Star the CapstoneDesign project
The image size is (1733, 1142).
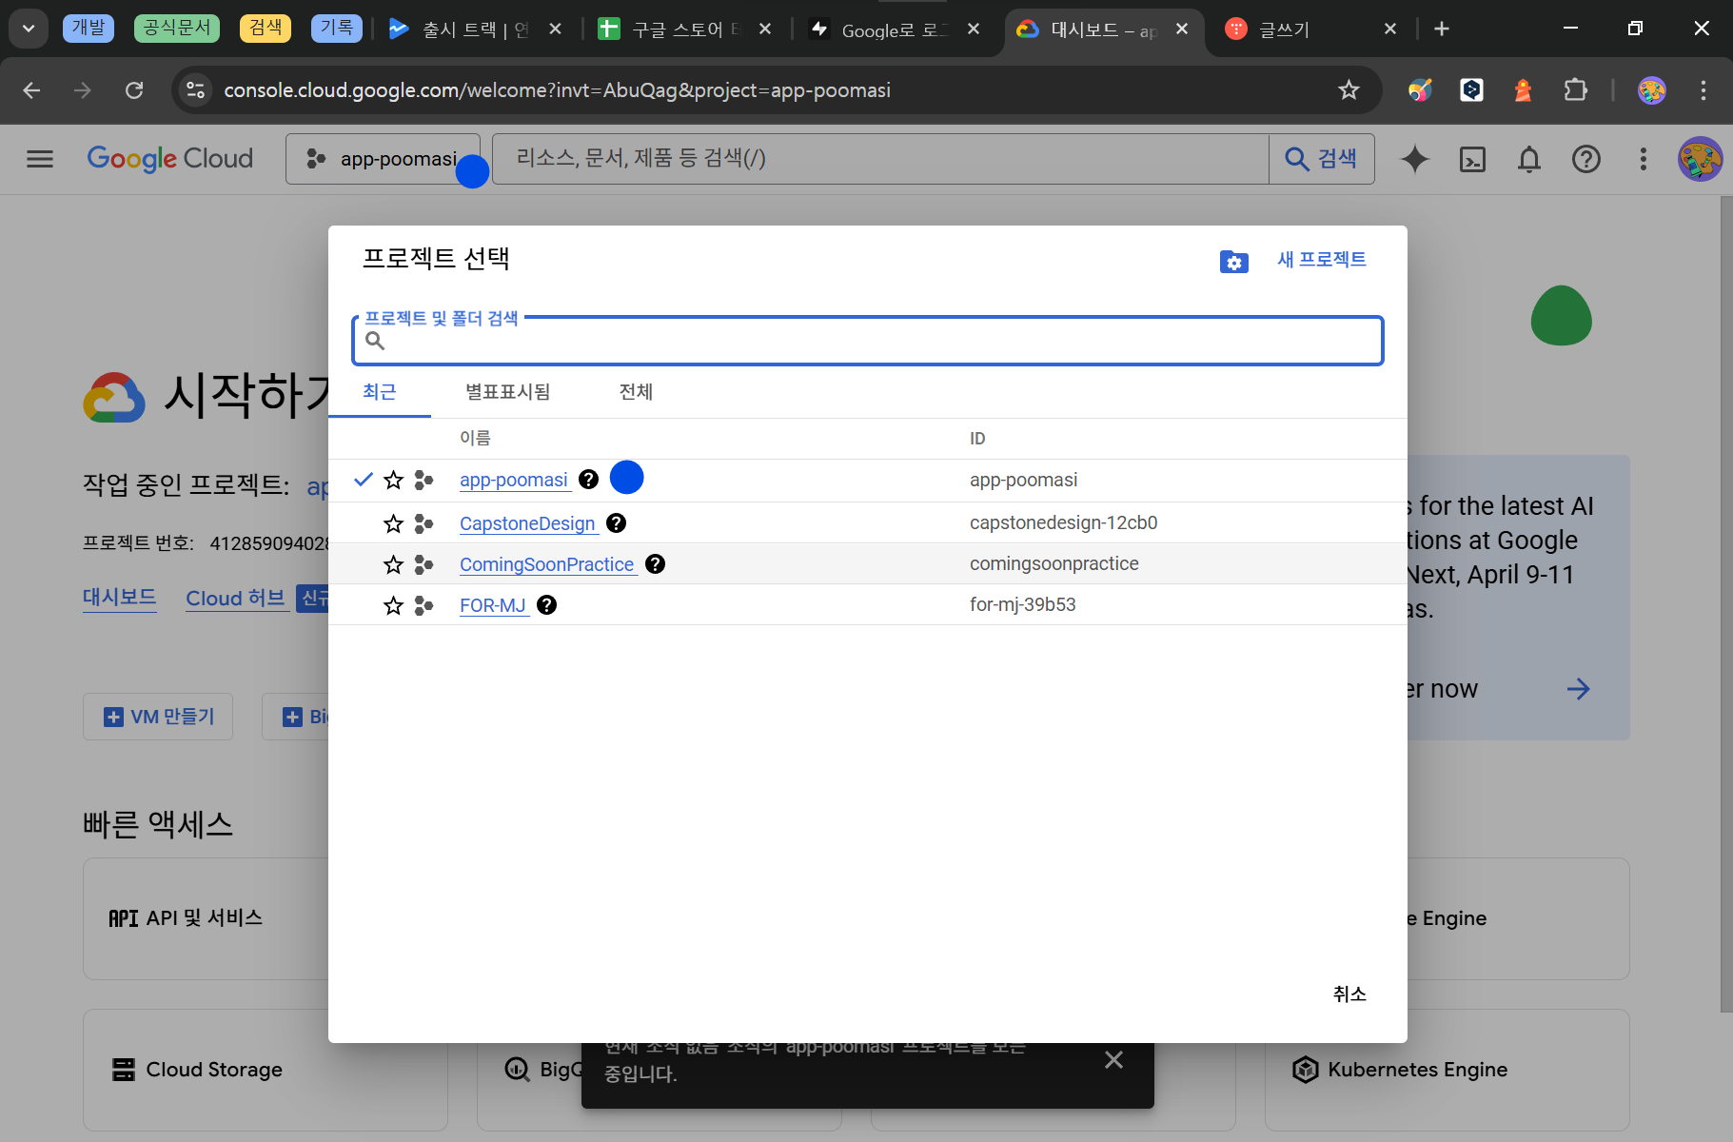[393, 523]
